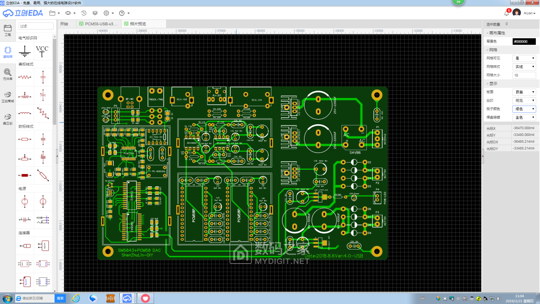This screenshot has width=540, height=304.
Task: Switch to the 开始 tab
Action: pos(64,24)
